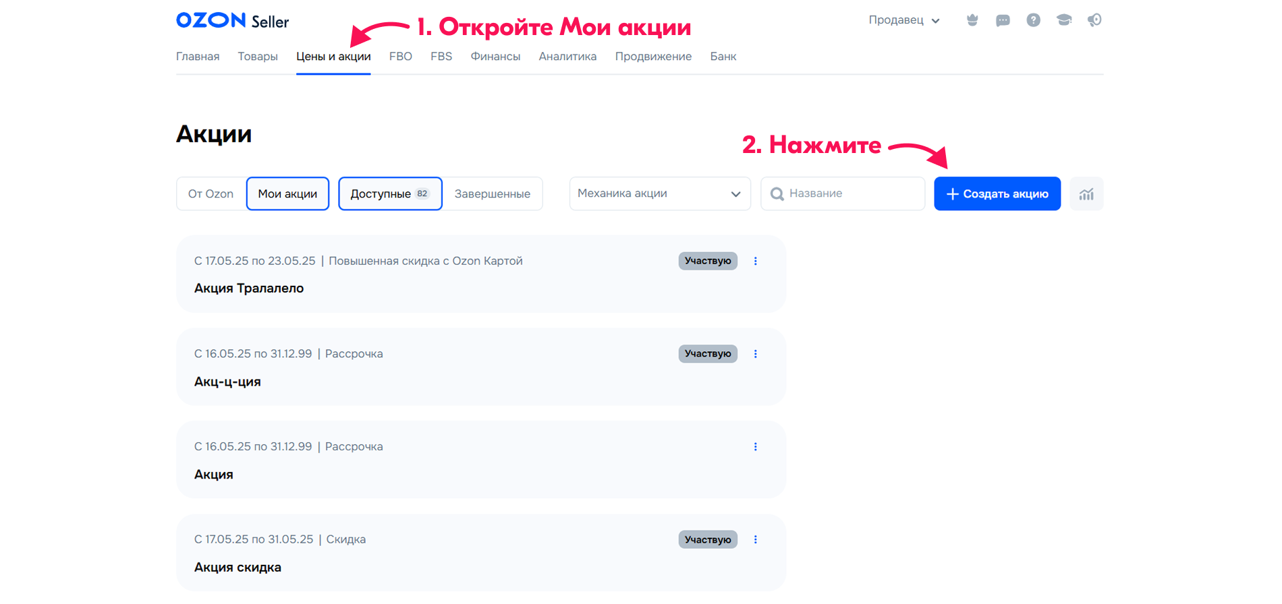This screenshot has height=604, width=1282.
Task: Open the Банк tab
Action: pos(723,57)
